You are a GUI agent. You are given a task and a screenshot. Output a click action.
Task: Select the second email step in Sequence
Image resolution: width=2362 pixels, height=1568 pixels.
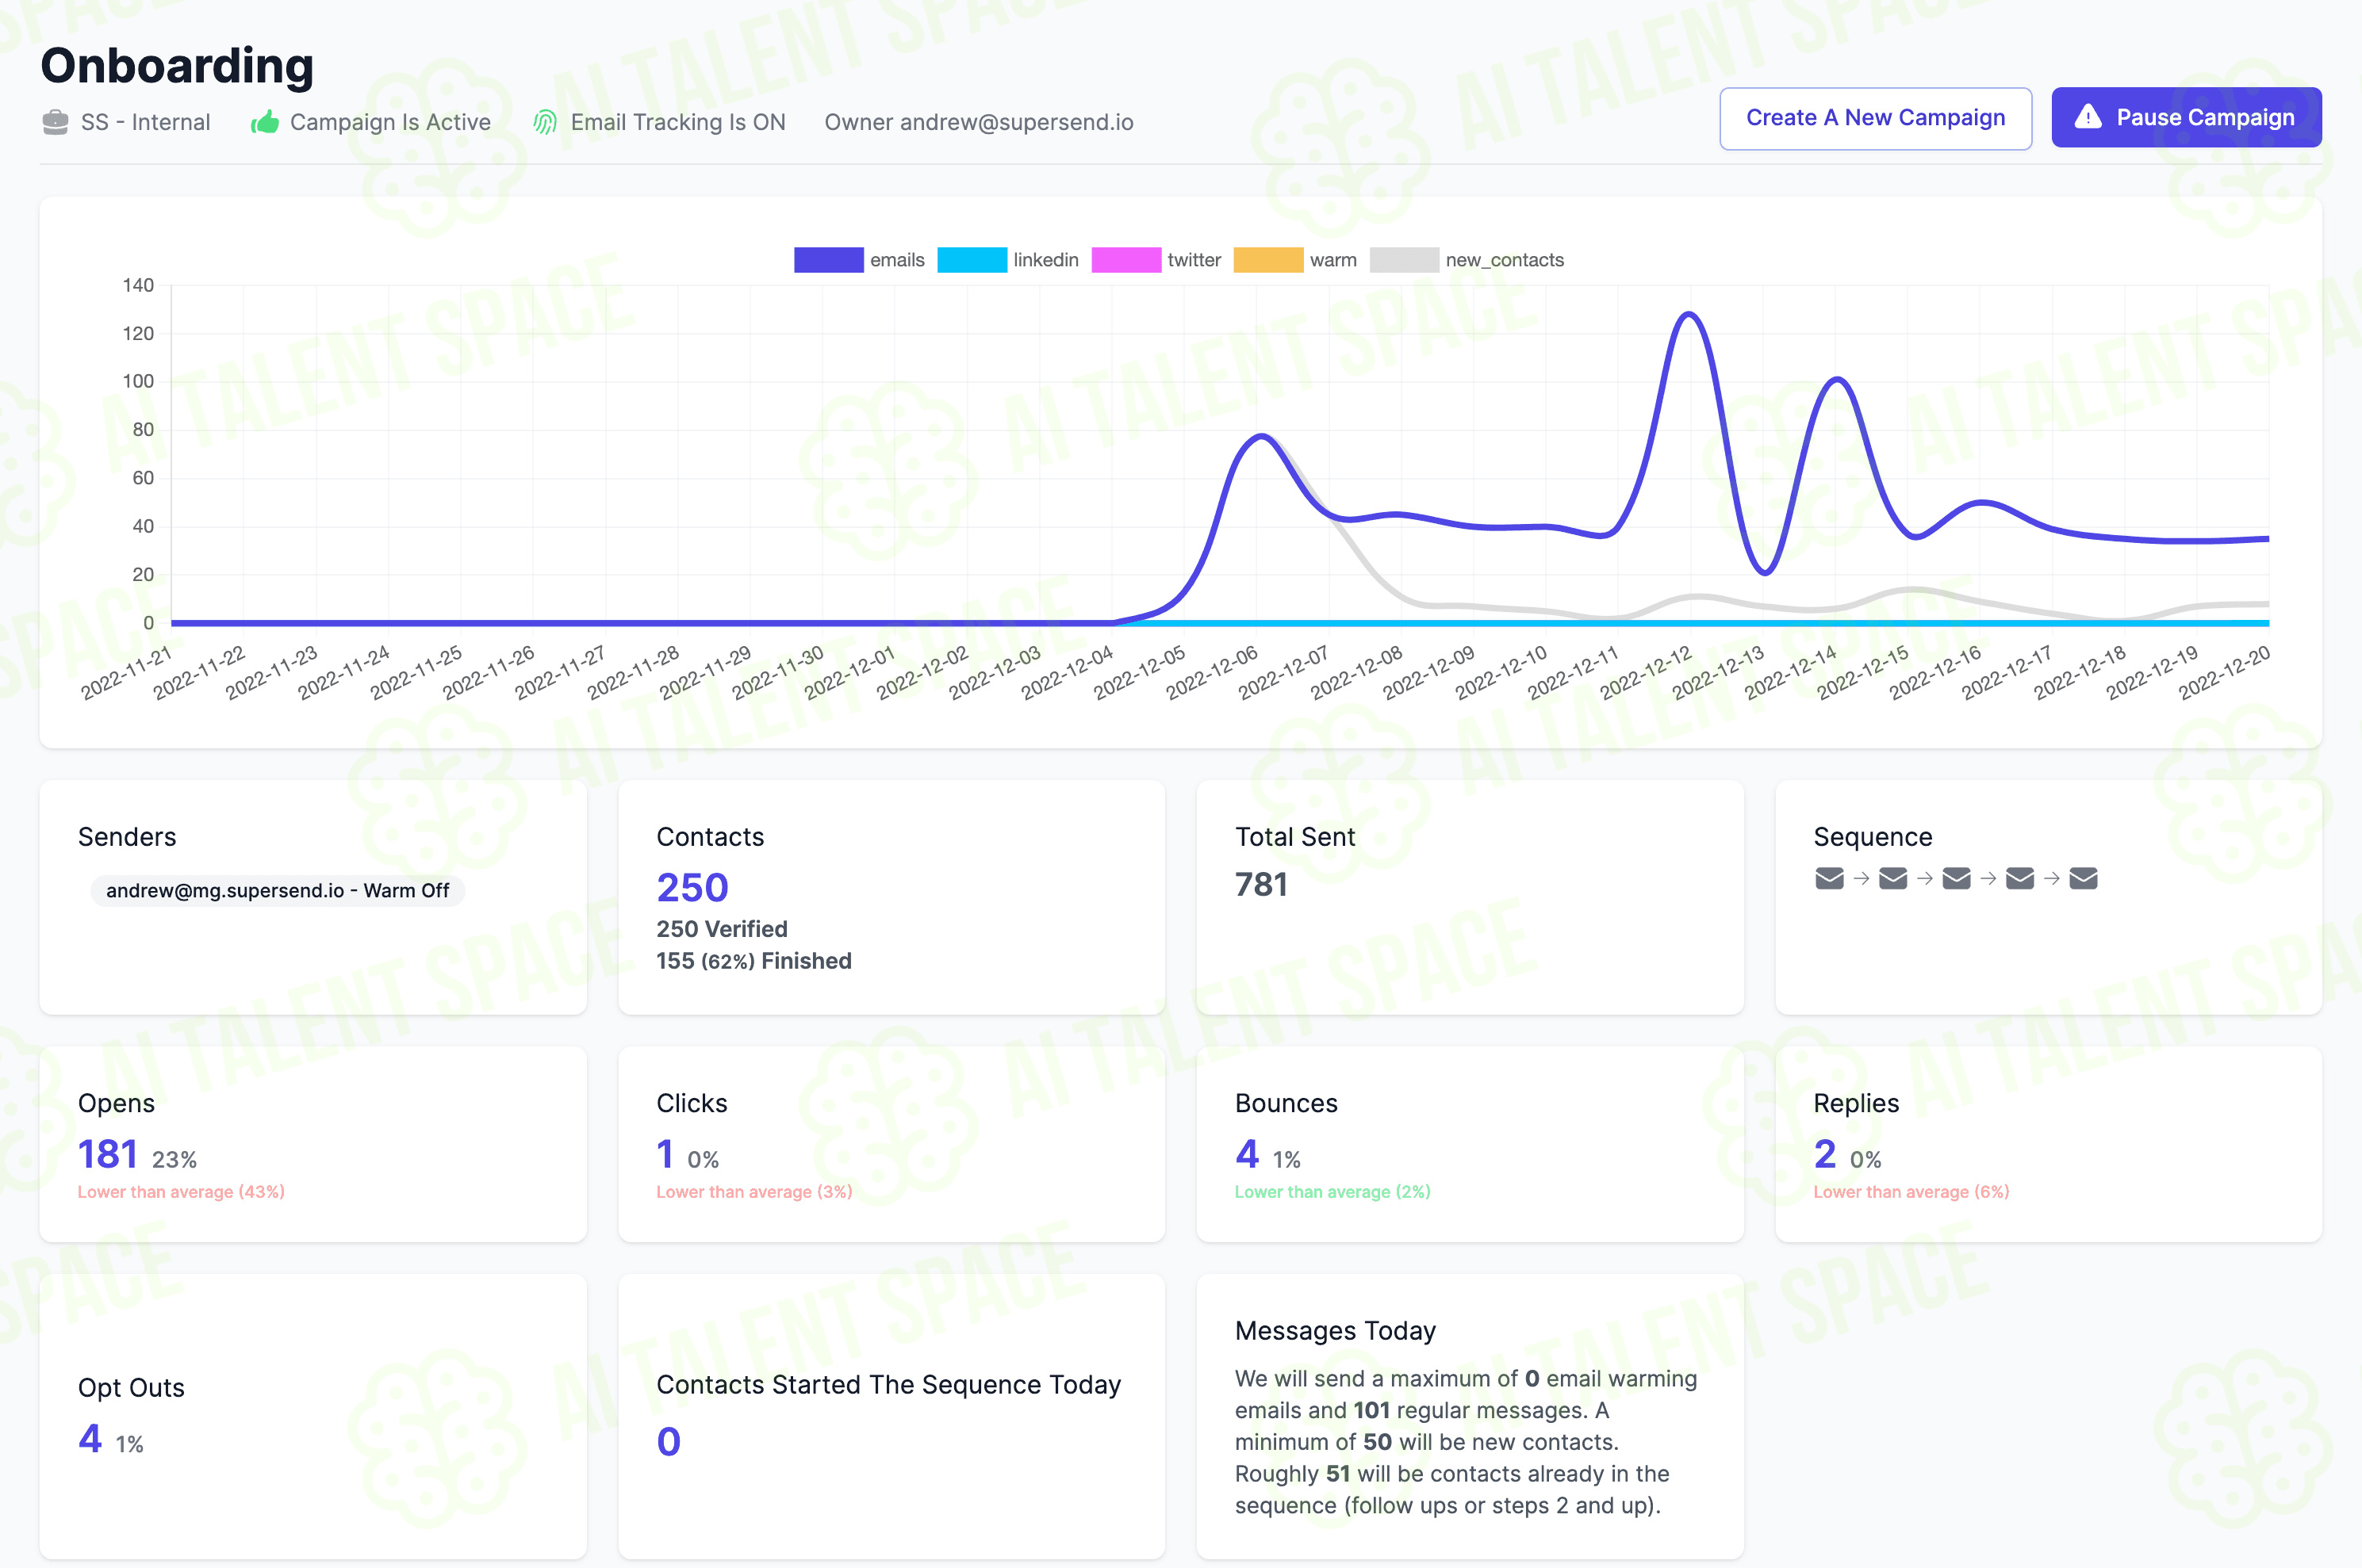1892,879
